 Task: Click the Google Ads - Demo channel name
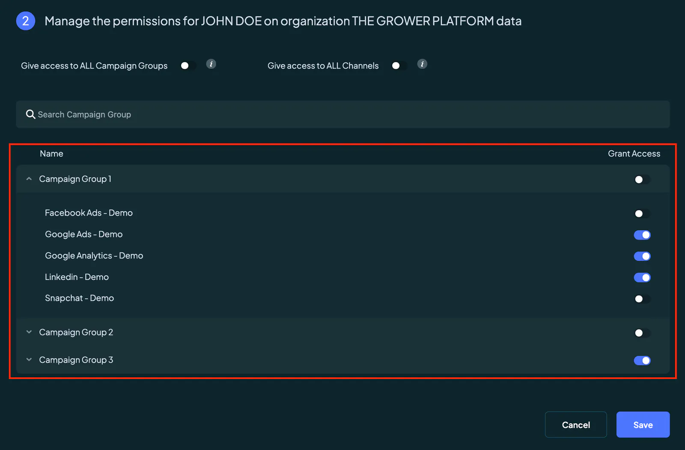coord(84,234)
